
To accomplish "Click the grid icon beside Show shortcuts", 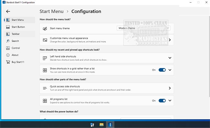I will point(45,70).
